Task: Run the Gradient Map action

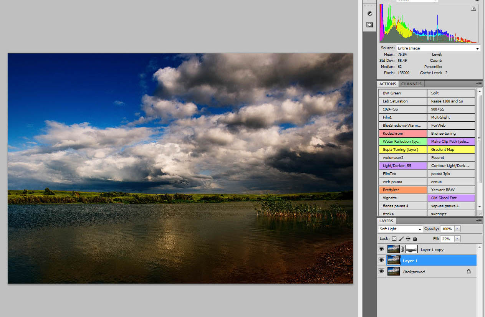Action: tap(451, 149)
